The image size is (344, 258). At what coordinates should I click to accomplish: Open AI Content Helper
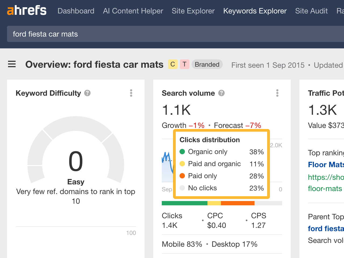click(133, 11)
